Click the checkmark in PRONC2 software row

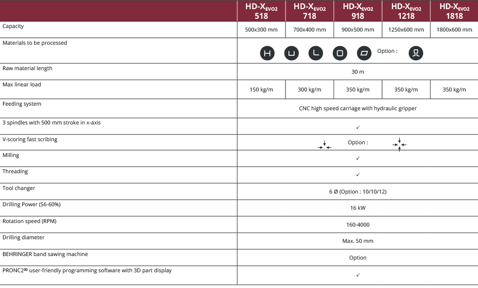coord(358,275)
